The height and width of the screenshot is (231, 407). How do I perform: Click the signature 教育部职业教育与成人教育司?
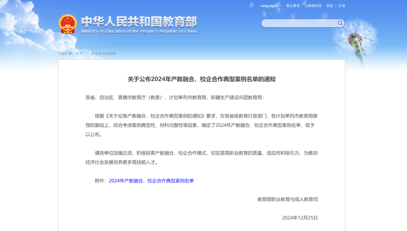coord(288,199)
